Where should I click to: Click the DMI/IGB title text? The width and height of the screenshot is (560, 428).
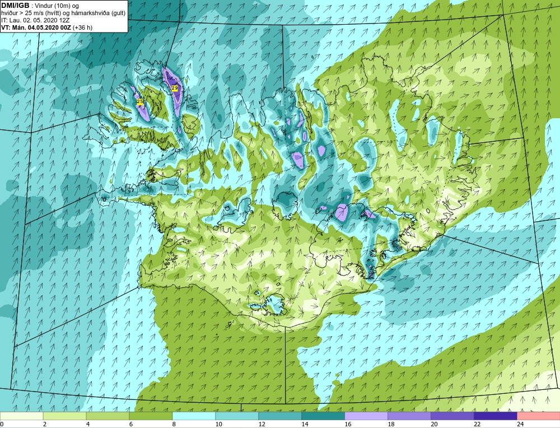[15, 6]
